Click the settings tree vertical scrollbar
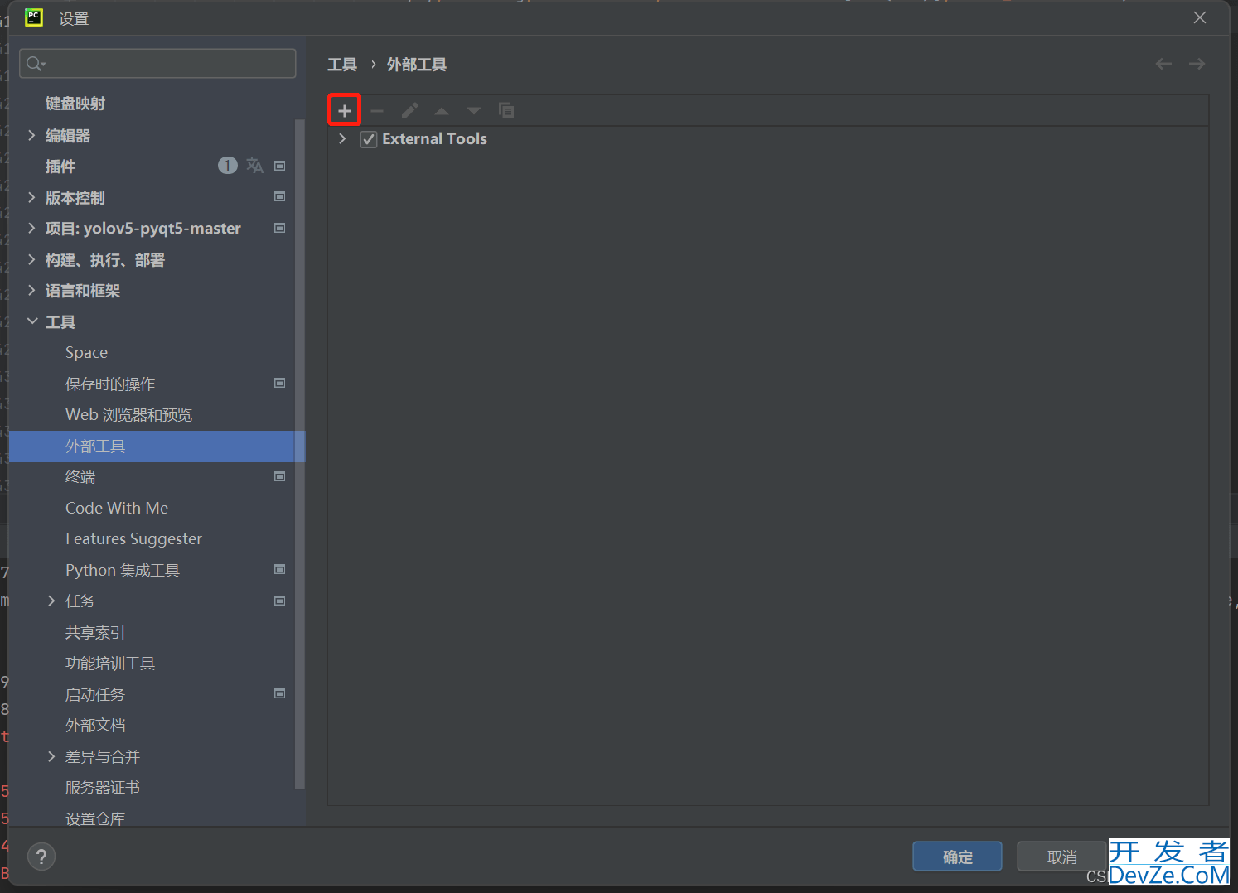Viewport: 1238px width, 893px height. tap(300, 454)
